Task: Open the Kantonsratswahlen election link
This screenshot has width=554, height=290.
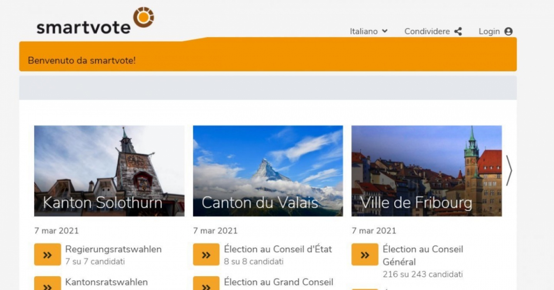Action: (x=106, y=282)
